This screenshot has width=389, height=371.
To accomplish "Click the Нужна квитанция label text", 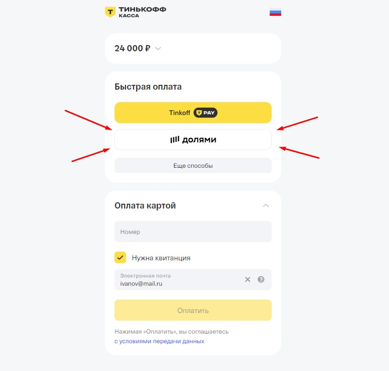I will 161,258.
